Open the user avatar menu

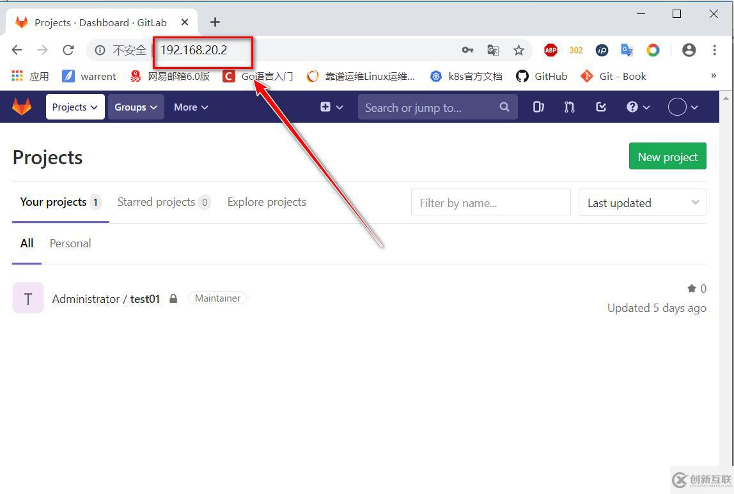click(682, 107)
